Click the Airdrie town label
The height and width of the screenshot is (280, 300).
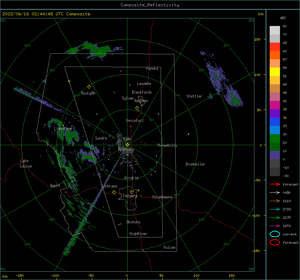131,178
